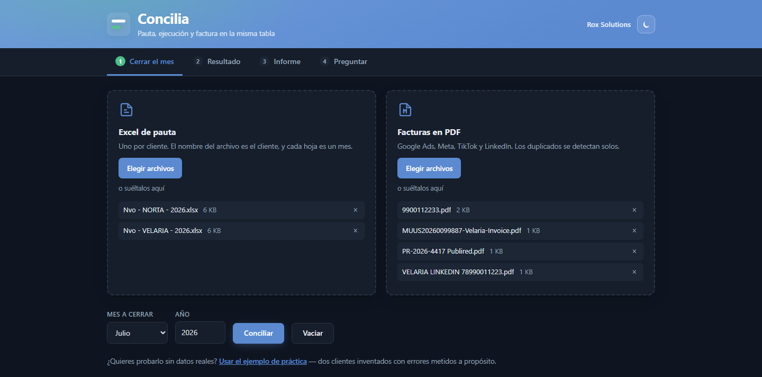
Task: Click the Rox Solutions account name
Action: coord(609,24)
